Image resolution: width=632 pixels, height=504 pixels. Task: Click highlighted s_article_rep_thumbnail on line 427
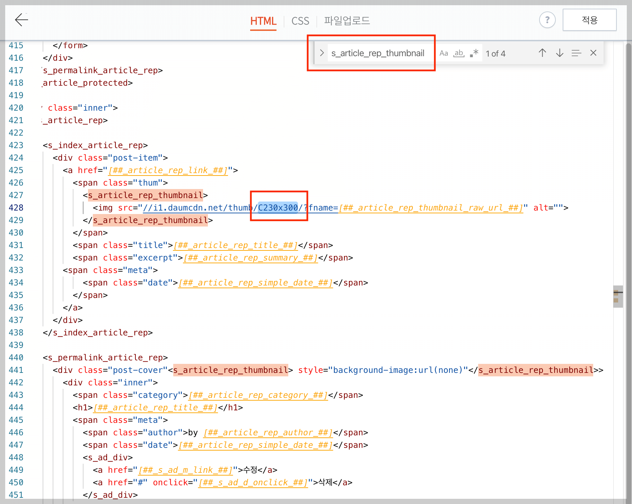pyautogui.click(x=146, y=195)
